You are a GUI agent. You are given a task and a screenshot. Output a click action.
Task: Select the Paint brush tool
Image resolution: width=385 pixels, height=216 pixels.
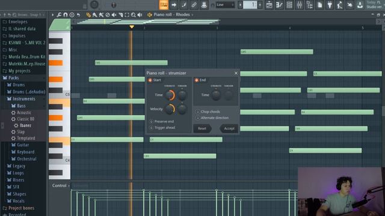[95, 15]
